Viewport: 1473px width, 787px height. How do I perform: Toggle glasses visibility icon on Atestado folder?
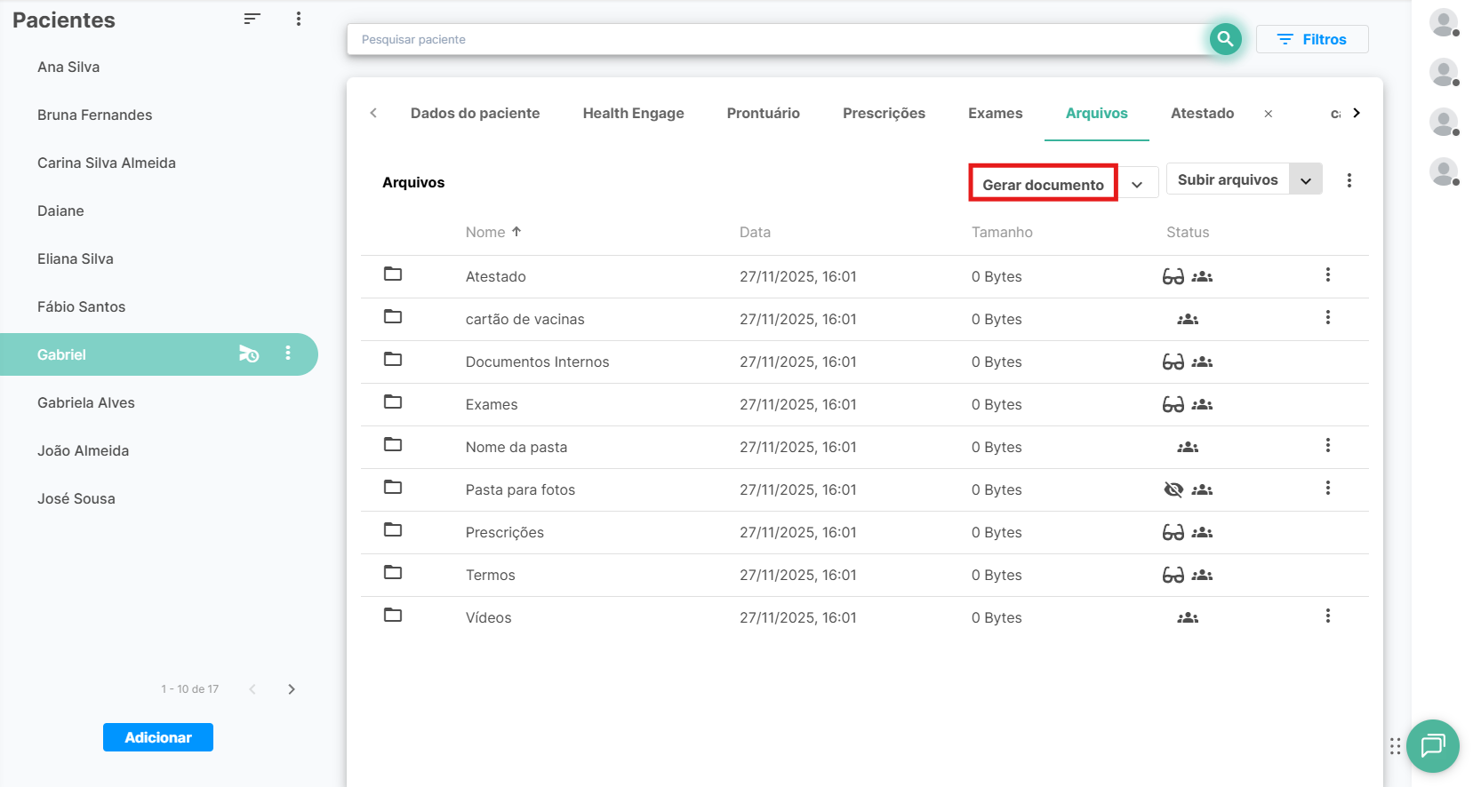click(x=1173, y=276)
